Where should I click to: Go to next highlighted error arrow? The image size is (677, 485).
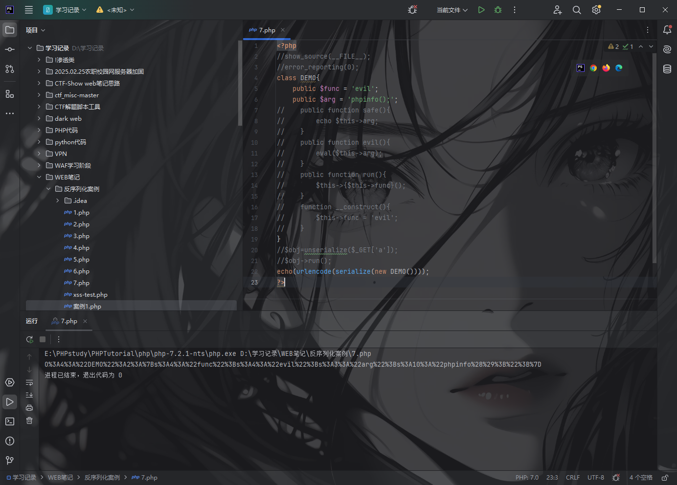pyautogui.click(x=651, y=46)
